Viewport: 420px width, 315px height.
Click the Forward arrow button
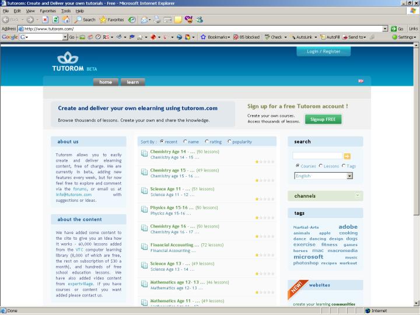click(30, 20)
